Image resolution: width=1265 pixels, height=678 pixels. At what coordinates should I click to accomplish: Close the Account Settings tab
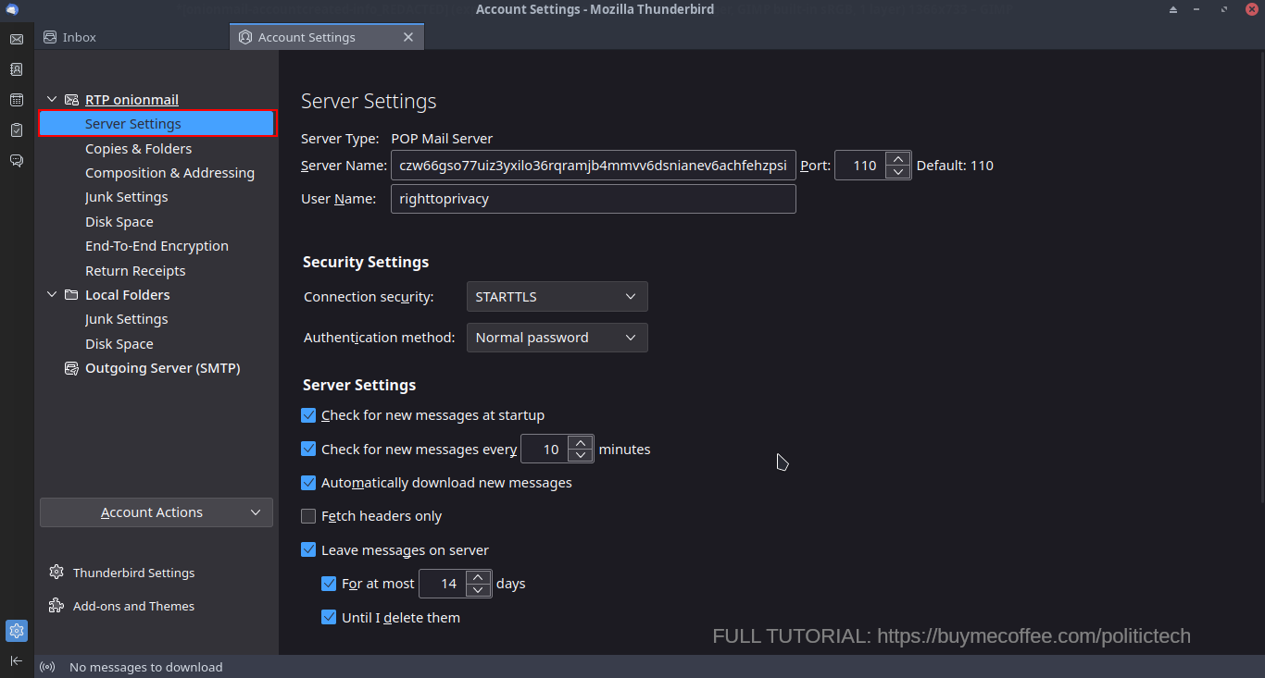click(408, 37)
